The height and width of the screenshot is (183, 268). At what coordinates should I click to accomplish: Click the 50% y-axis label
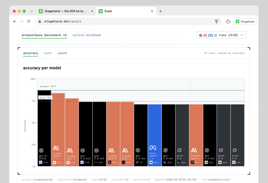point(33,123)
